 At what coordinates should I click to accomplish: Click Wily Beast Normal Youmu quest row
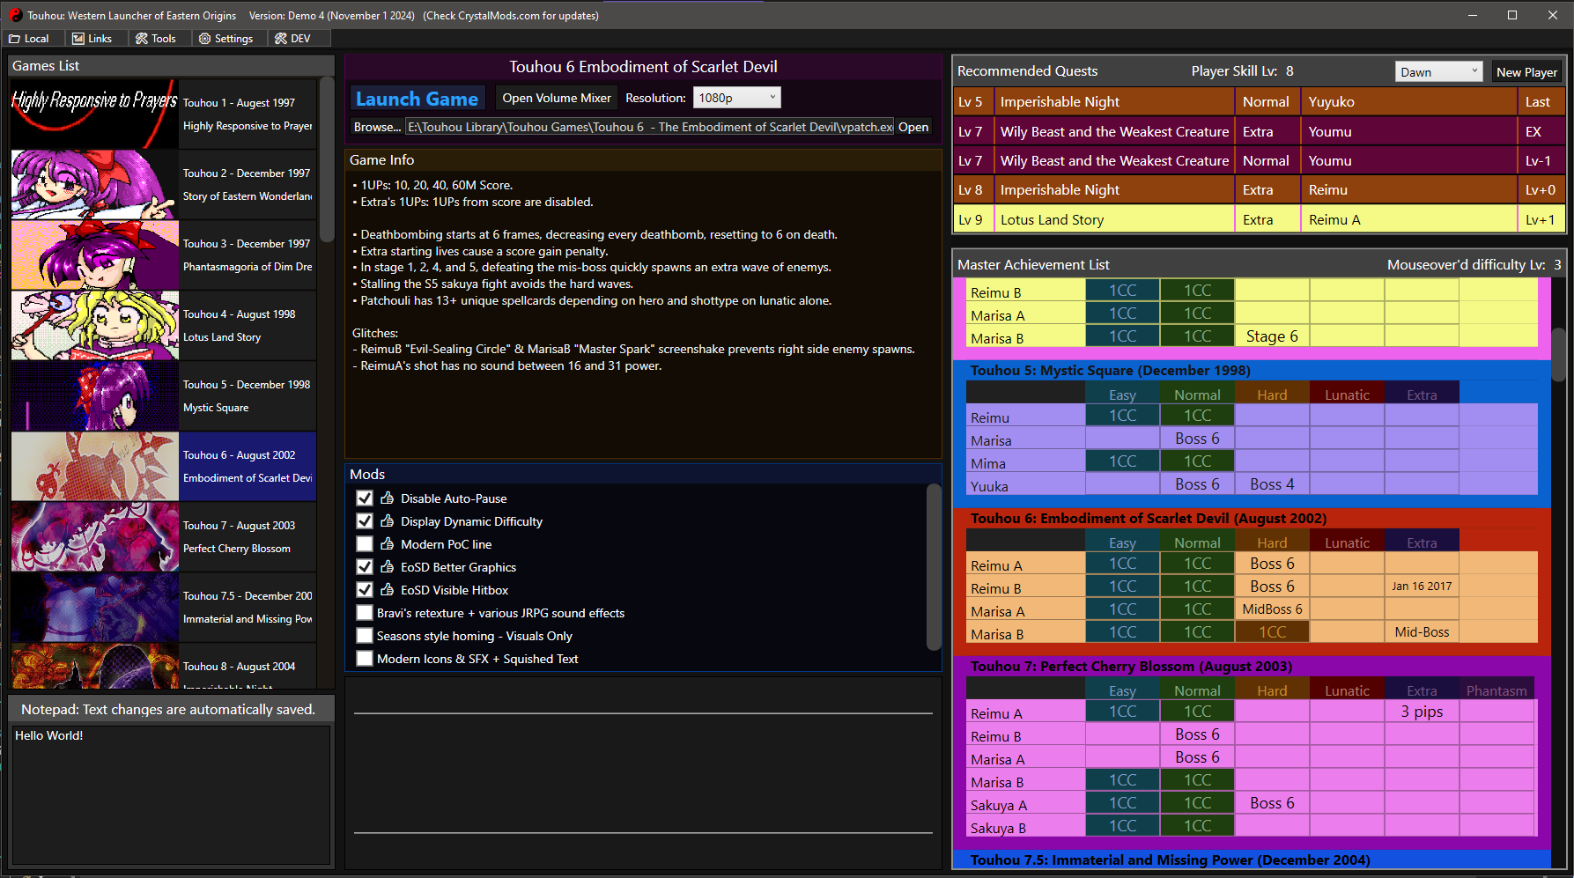tap(1260, 160)
